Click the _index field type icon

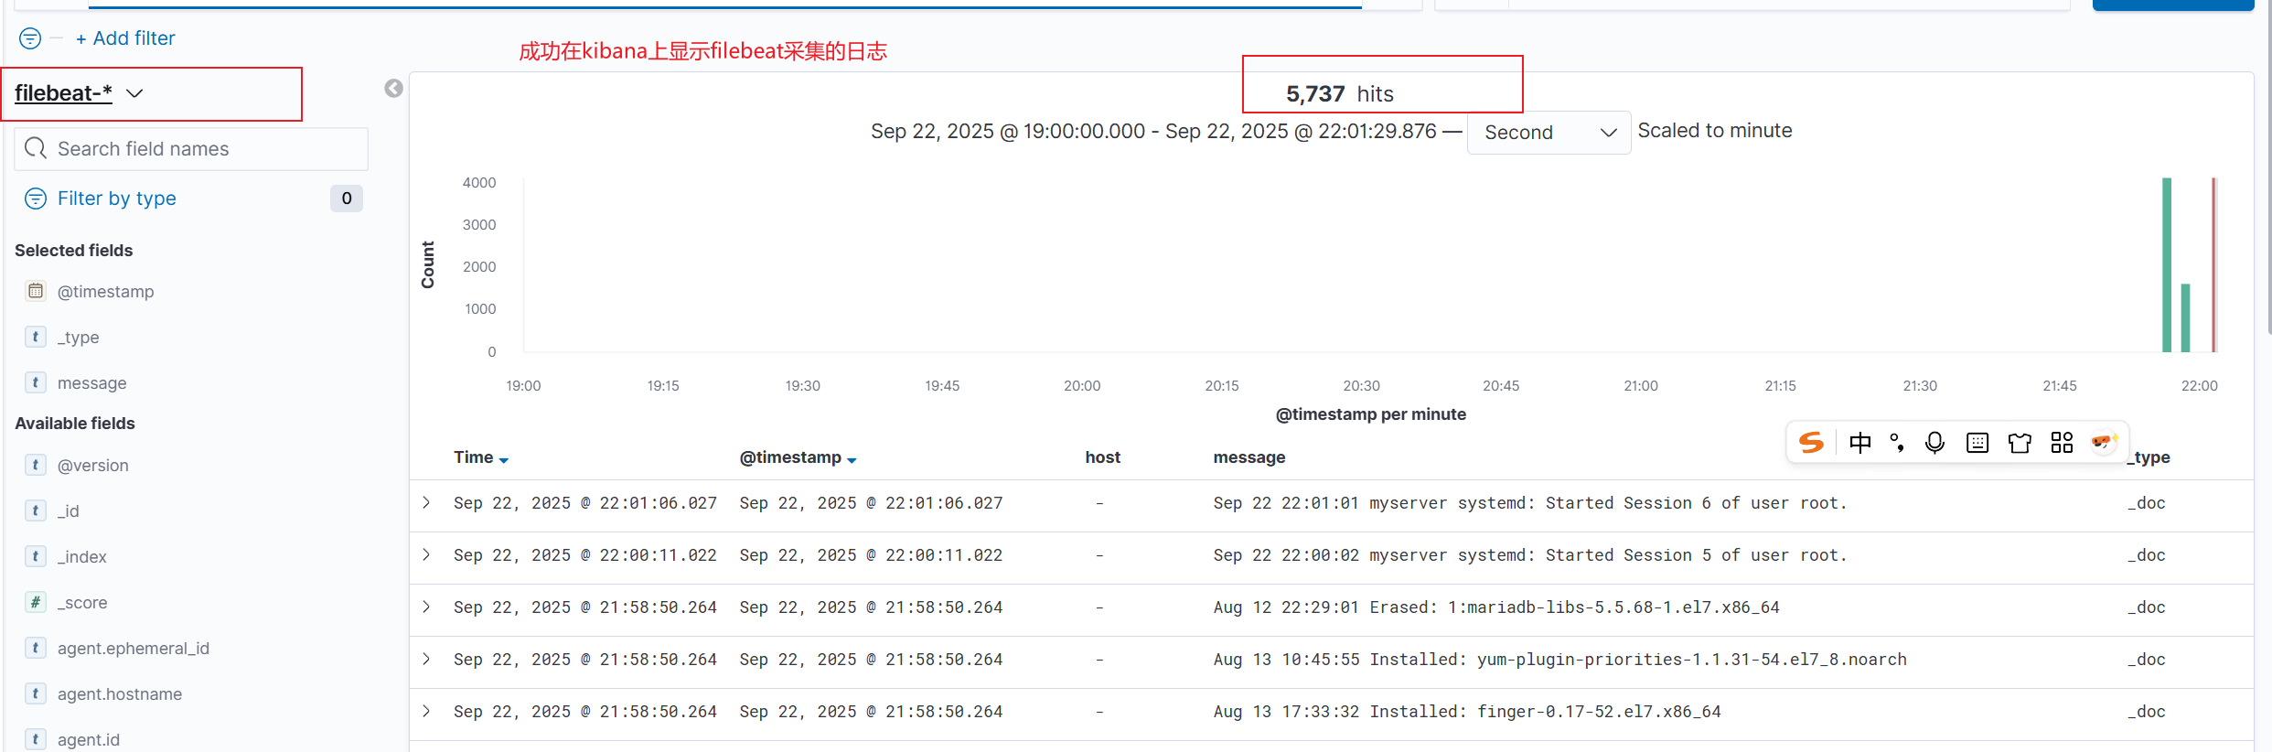point(36,556)
